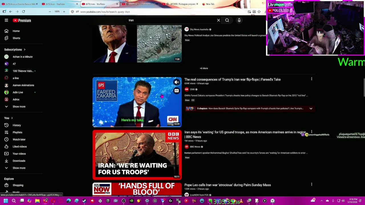Expand +6 More results
365x205 pixels.
204,68
